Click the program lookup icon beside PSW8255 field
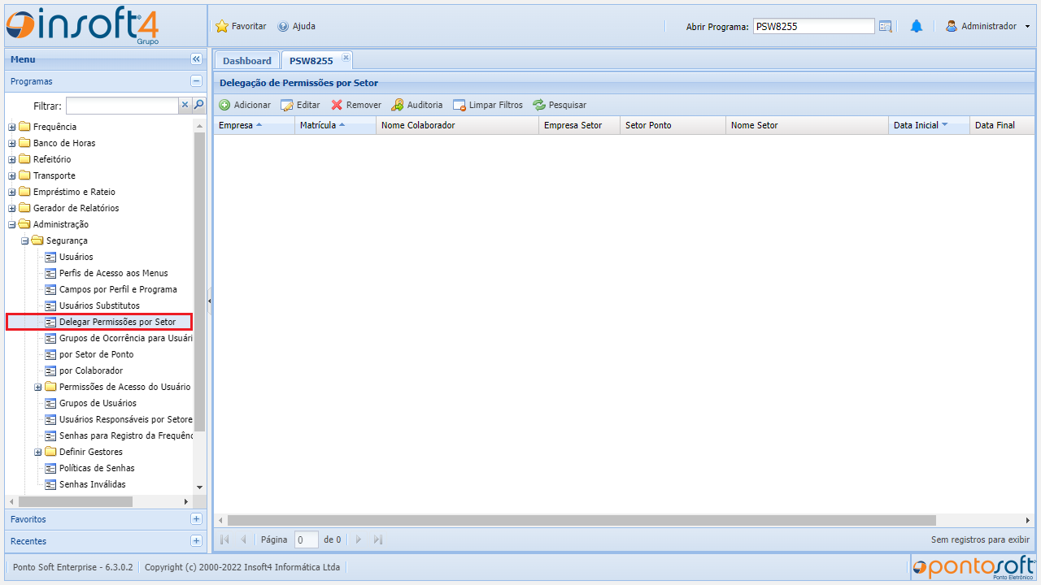The width and height of the screenshot is (1041, 585). coord(886,27)
